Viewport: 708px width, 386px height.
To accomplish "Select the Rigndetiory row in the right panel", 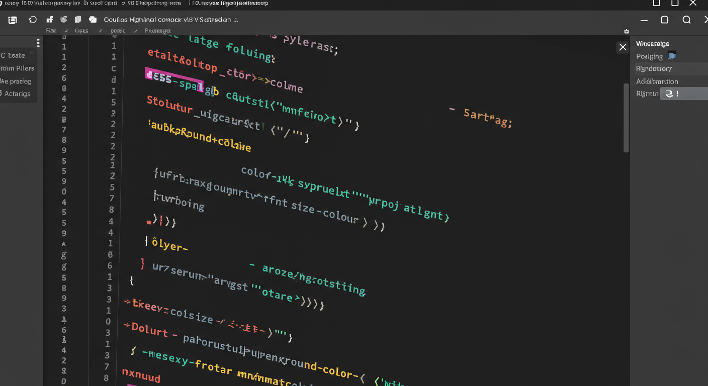I will tap(654, 68).
